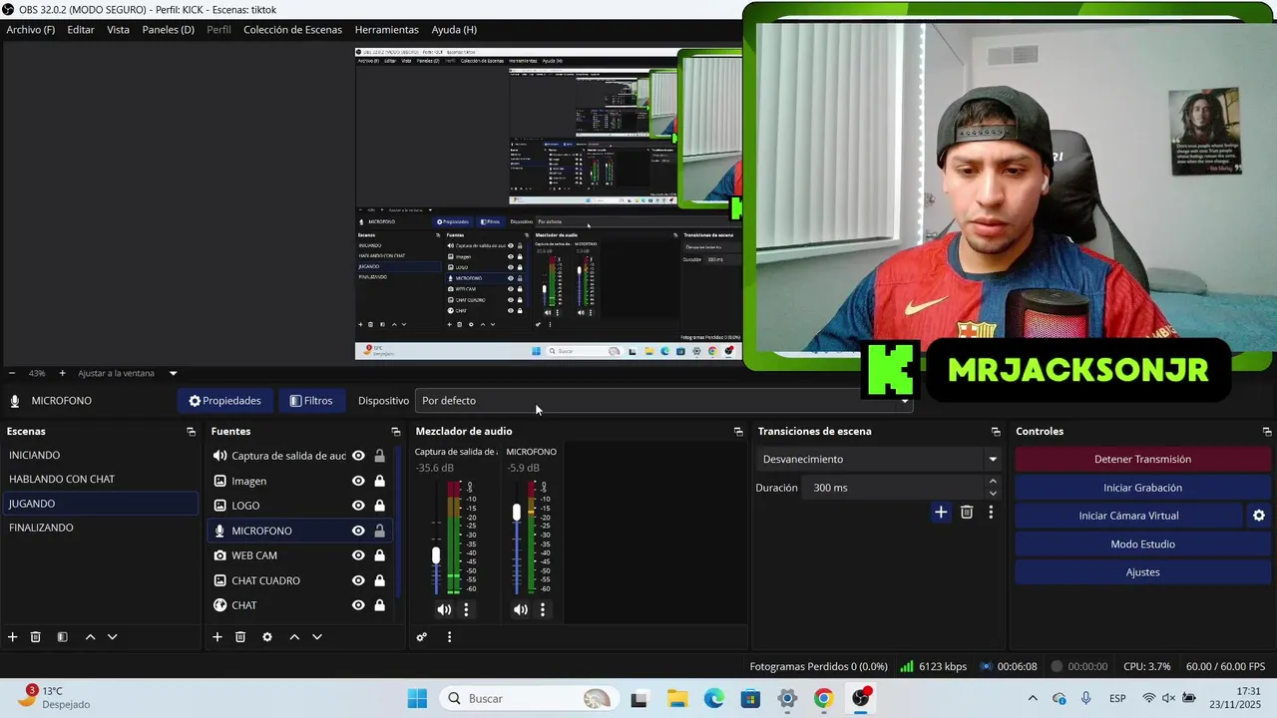Hide the WEB CAM source
The height and width of the screenshot is (718, 1277).
coord(358,555)
